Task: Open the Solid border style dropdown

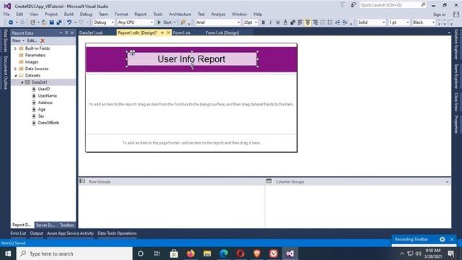Action: [x=371, y=22]
